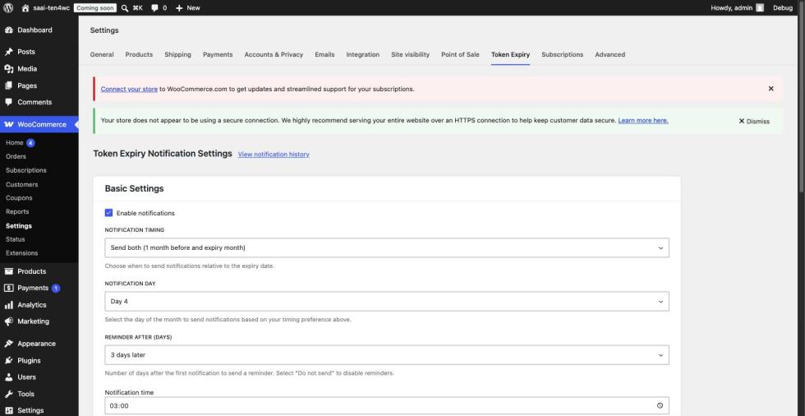
Task: Open the Orders submenu item
Action: tap(16, 156)
